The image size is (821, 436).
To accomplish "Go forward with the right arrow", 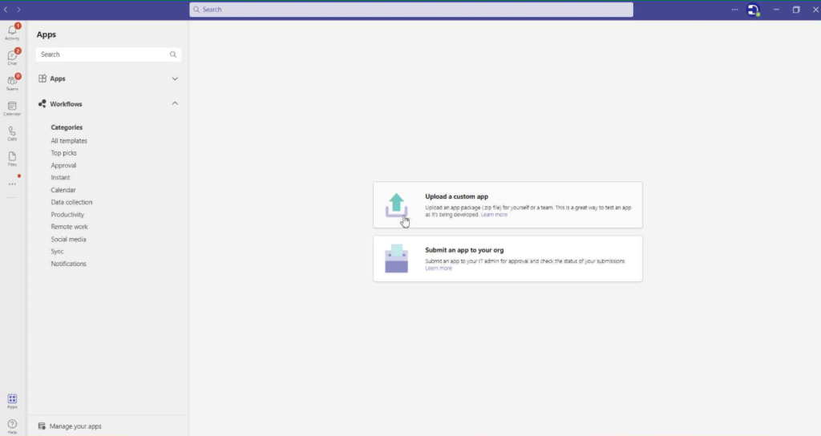I will (x=18, y=10).
